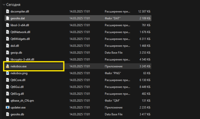The width and height of the screenshot is (200, 119).
Task: Click the nekobox.png image file icon
Action: coord(8,73)
